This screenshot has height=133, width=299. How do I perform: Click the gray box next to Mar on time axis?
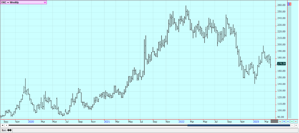pos(274,122)
